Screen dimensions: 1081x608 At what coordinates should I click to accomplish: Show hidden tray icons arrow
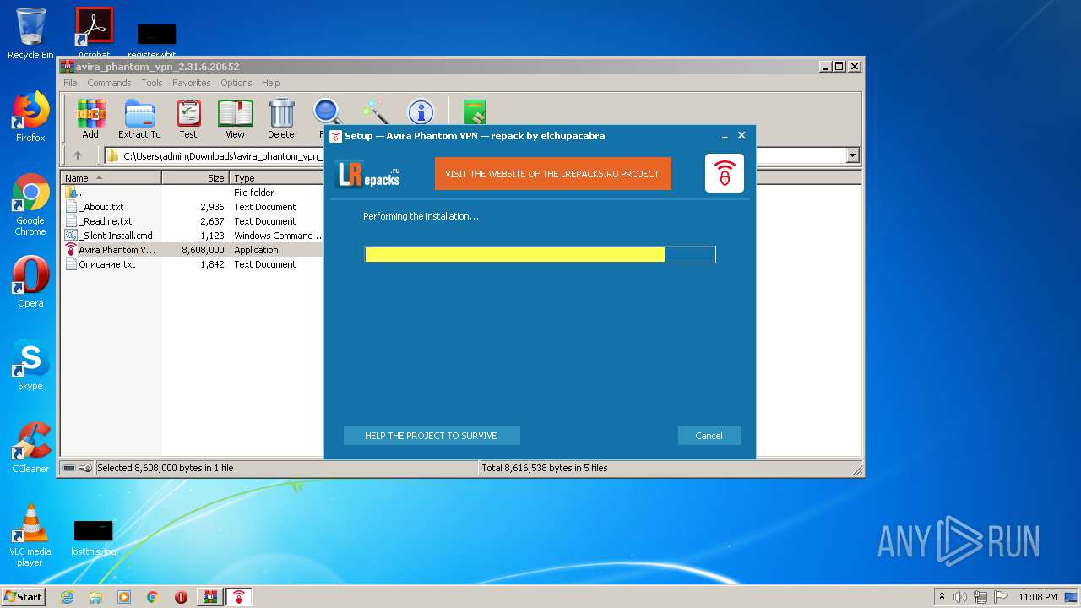pos(942,597)
